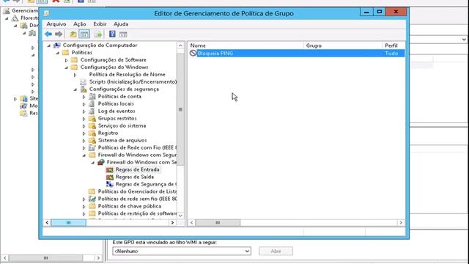The width and height of the screenshot is (469, 264).
Task: Collapse the Configuração do Computador node
Action: (x=49, y=45)
